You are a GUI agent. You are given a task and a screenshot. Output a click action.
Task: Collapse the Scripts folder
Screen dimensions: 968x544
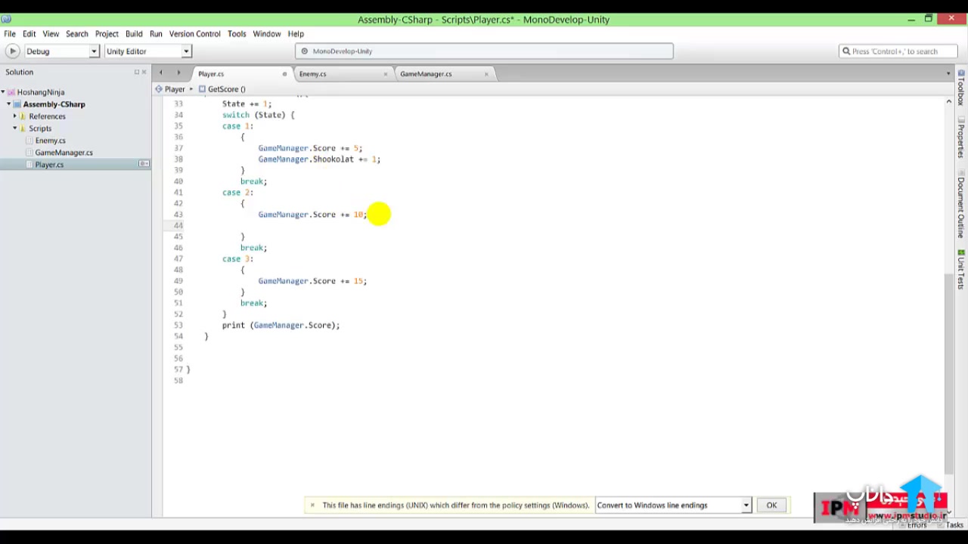click(x=14, y=128)
